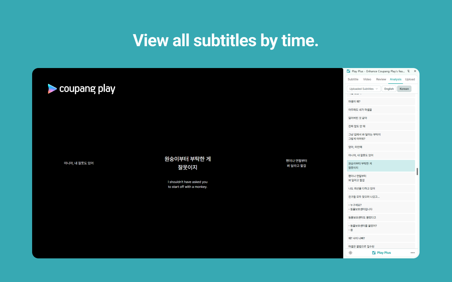
Task: Keep Korean selected as subtitle language
Action: [x=404, y=88]
